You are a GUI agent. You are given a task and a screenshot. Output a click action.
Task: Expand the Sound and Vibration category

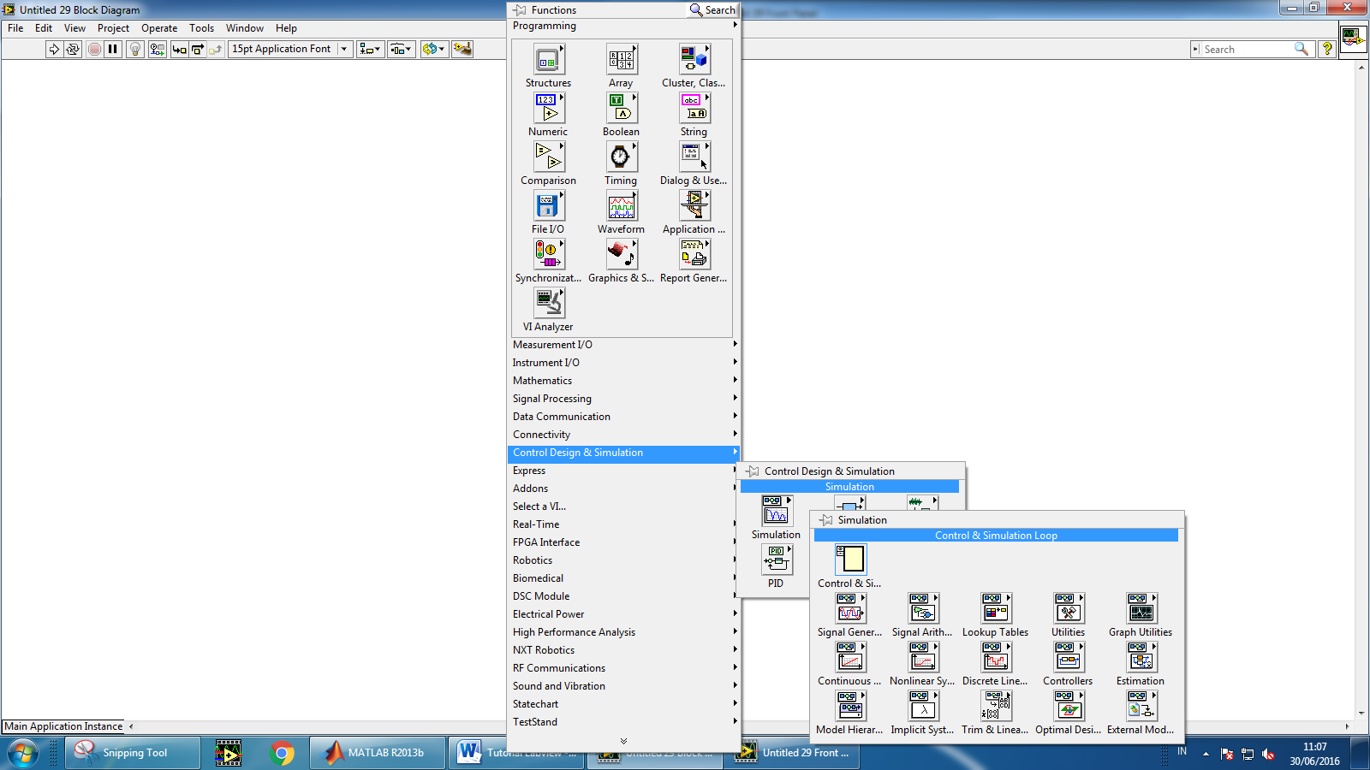click(x=624, y=686)
